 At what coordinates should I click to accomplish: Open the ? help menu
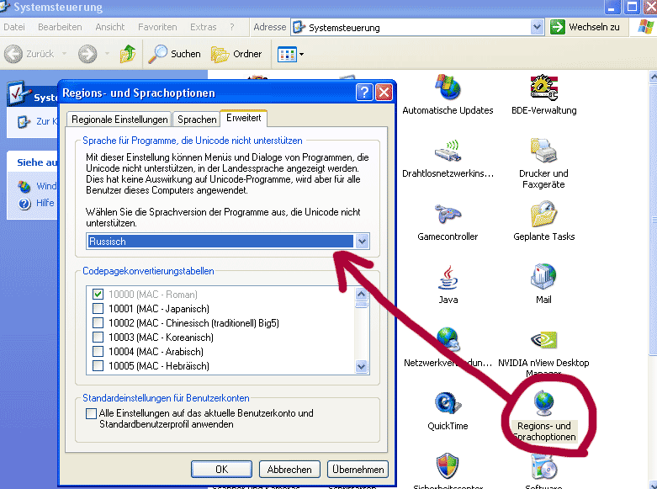click(x=231, y=27)
